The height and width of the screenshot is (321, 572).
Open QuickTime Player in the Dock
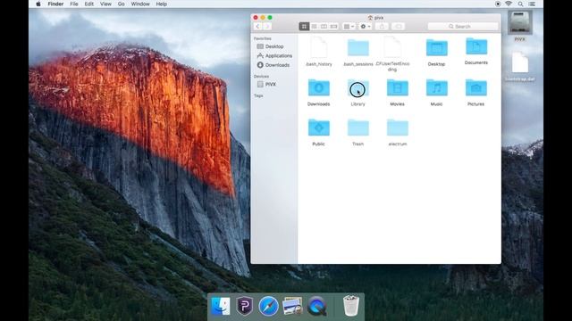pyautogui.click(x=316, y=306)
